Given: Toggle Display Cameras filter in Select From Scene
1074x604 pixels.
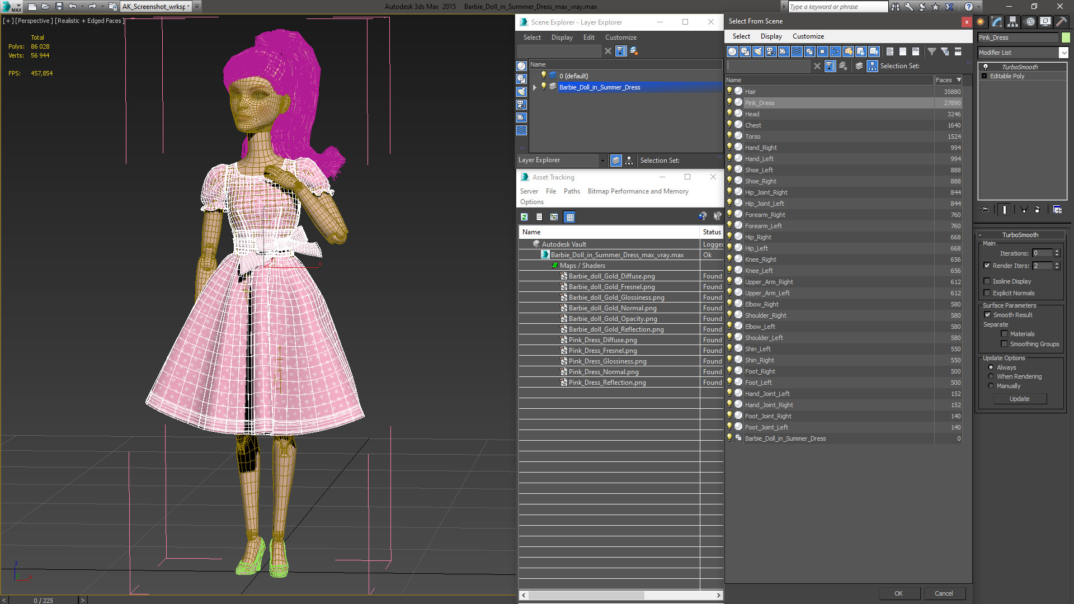Looking at the screenshot, I should point(771,51).
